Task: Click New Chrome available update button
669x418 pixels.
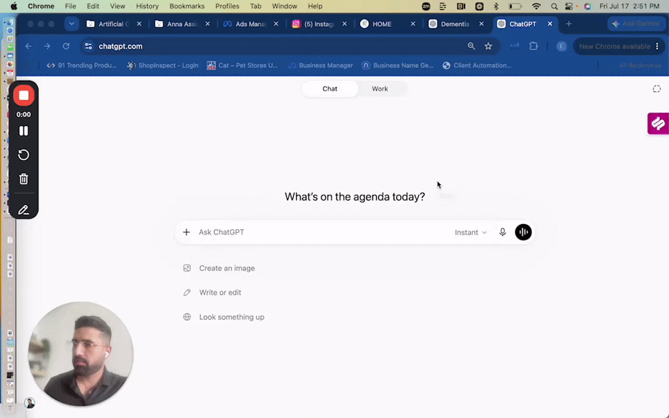Action: 619,46
